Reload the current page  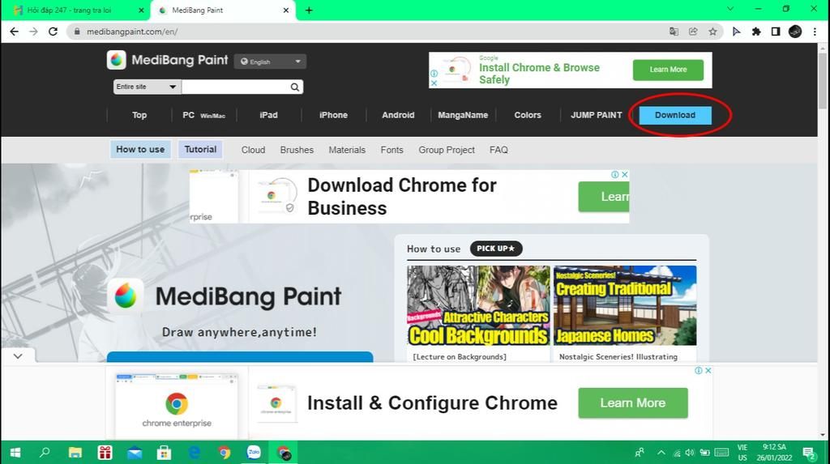coord(53,32)
